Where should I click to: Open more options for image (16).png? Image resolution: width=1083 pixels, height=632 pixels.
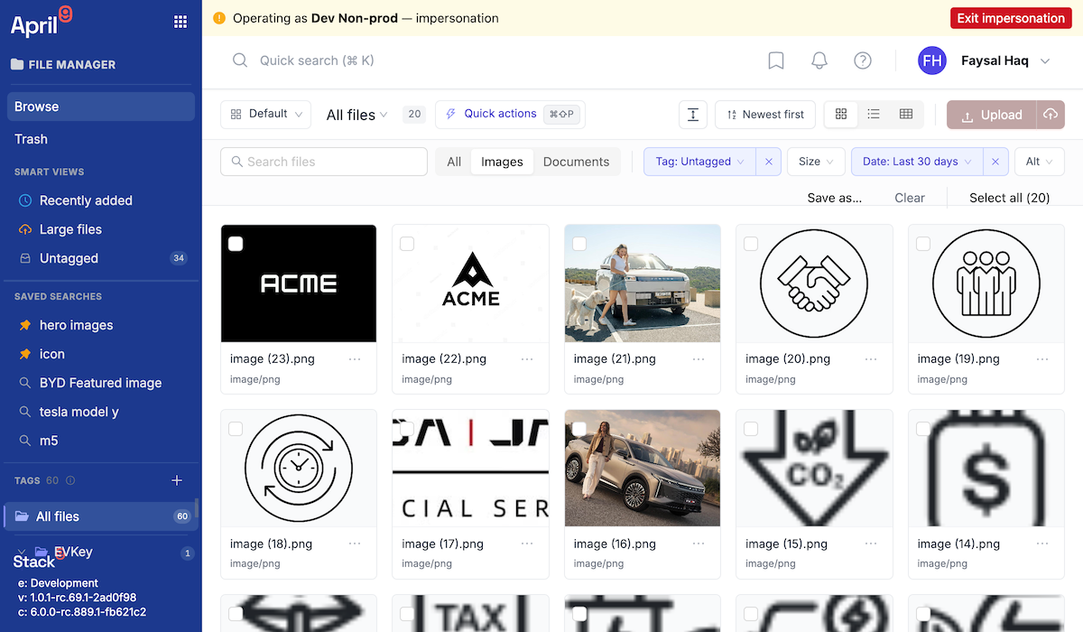click(x=699, y=544)
